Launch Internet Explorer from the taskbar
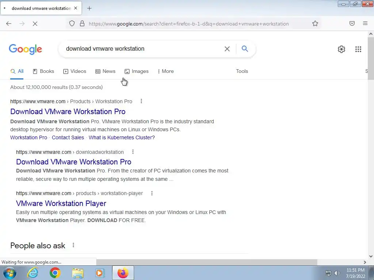374x280 pixels. pyautogui.click(x=33, y=273)
